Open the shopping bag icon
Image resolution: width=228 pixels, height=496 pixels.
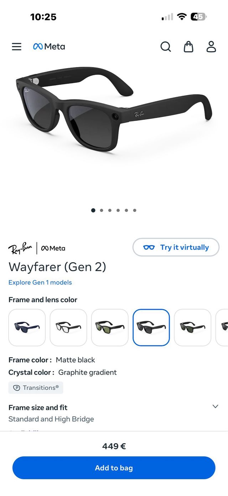[188, 47]
